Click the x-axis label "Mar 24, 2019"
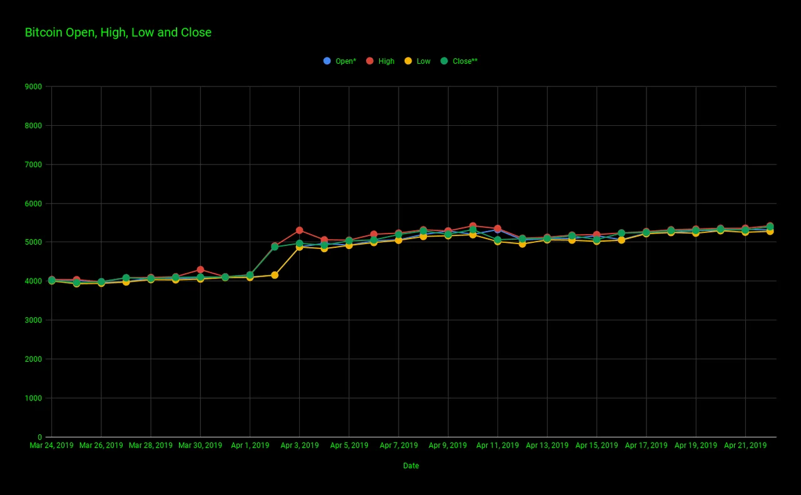The width and height of the screenshot is (801, 495). pyautogui.click(x=51, y=446)
